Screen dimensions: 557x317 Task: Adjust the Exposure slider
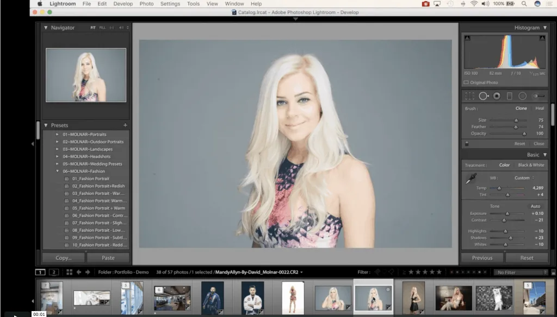coord(508,213)
